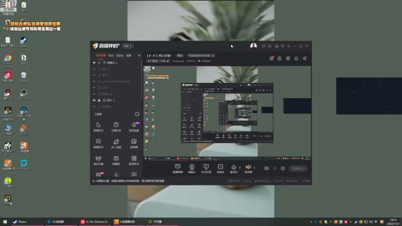The image size is (402, 226).
Task: Click the speaker 扬声器 icon
Action: coord(248,167)
